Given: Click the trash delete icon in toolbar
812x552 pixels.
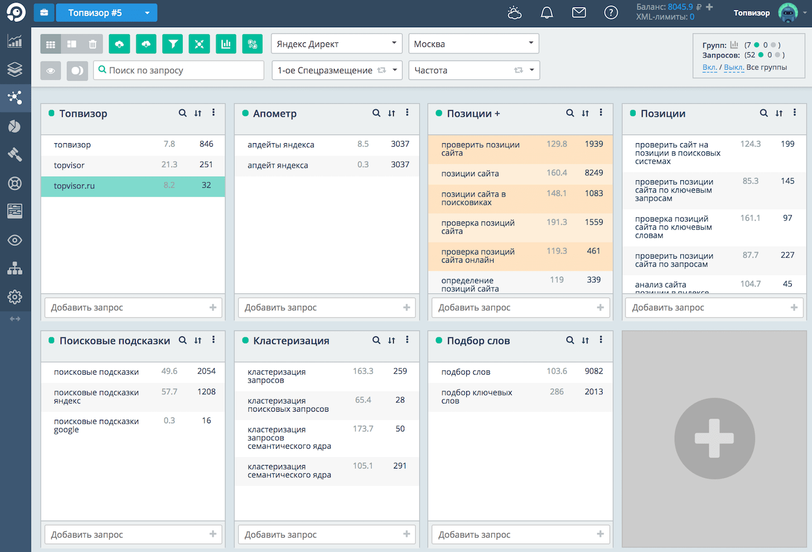Looking at the screenshot, I should (93, 44).
